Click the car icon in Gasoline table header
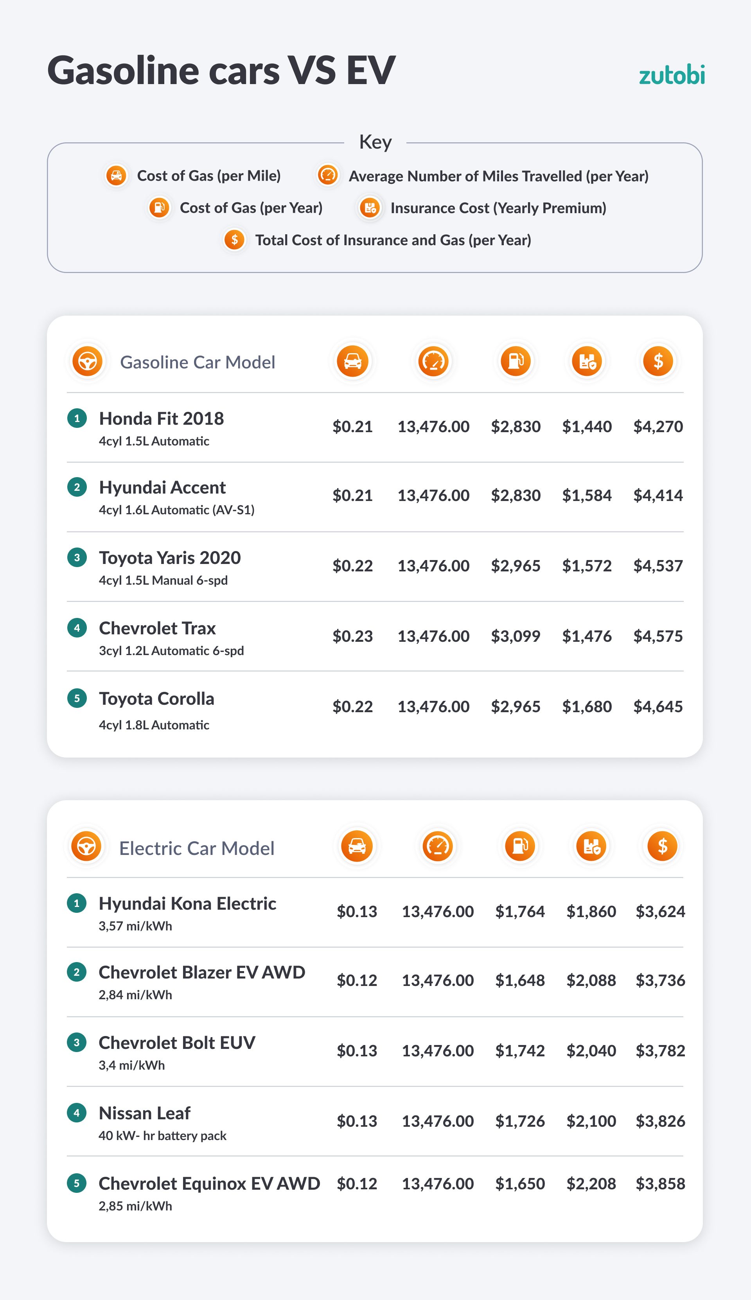 [x=352, y=361]
